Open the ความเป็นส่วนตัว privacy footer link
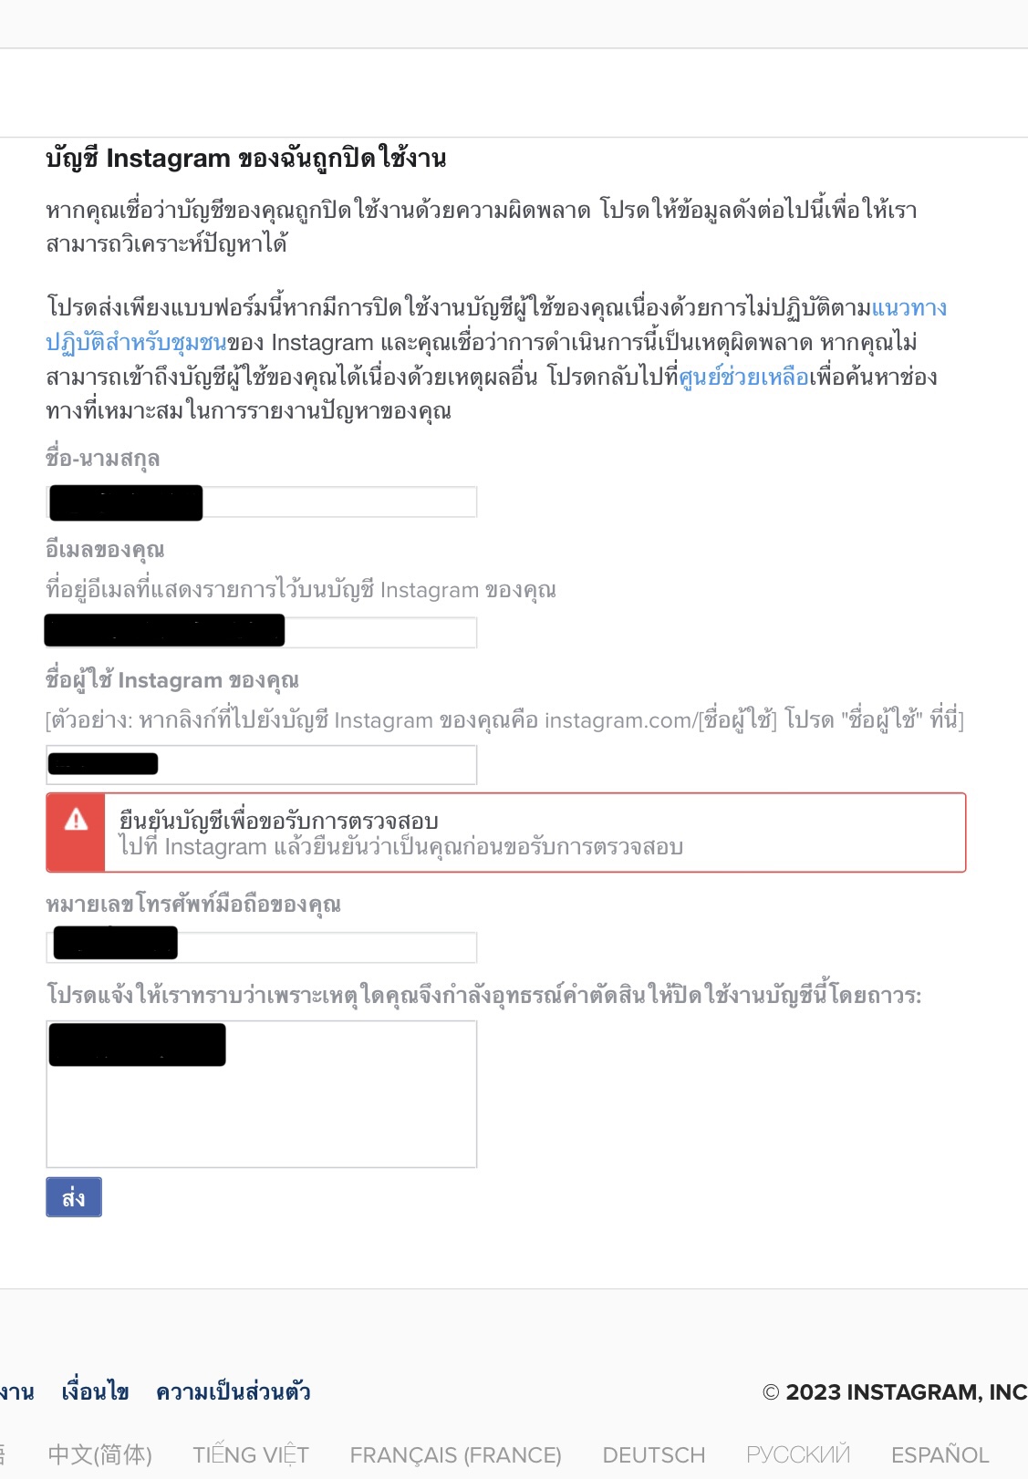Image resolution: width=1028 pixels, height=1479 pixels. coord(234,1392)
